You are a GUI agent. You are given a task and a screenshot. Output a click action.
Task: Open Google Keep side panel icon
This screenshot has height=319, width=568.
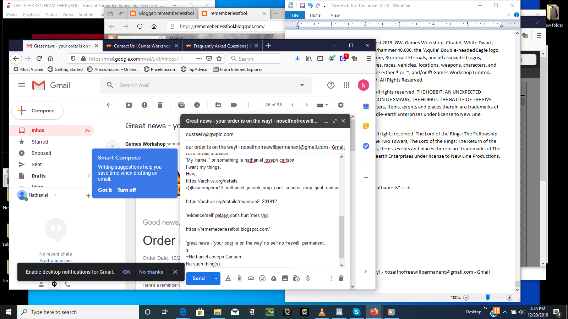pos(366,126)
